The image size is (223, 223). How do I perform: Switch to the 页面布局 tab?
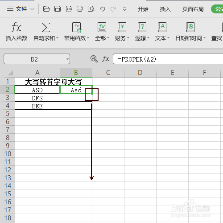tap(193, 9)
